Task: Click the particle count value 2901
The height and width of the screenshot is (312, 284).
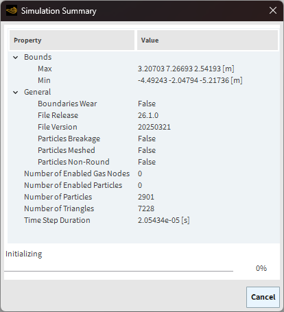Action: [x=146, y=197]
